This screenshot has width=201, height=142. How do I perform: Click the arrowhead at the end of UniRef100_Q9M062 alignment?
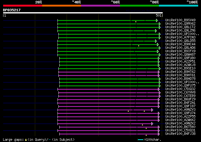pos(160,24)
